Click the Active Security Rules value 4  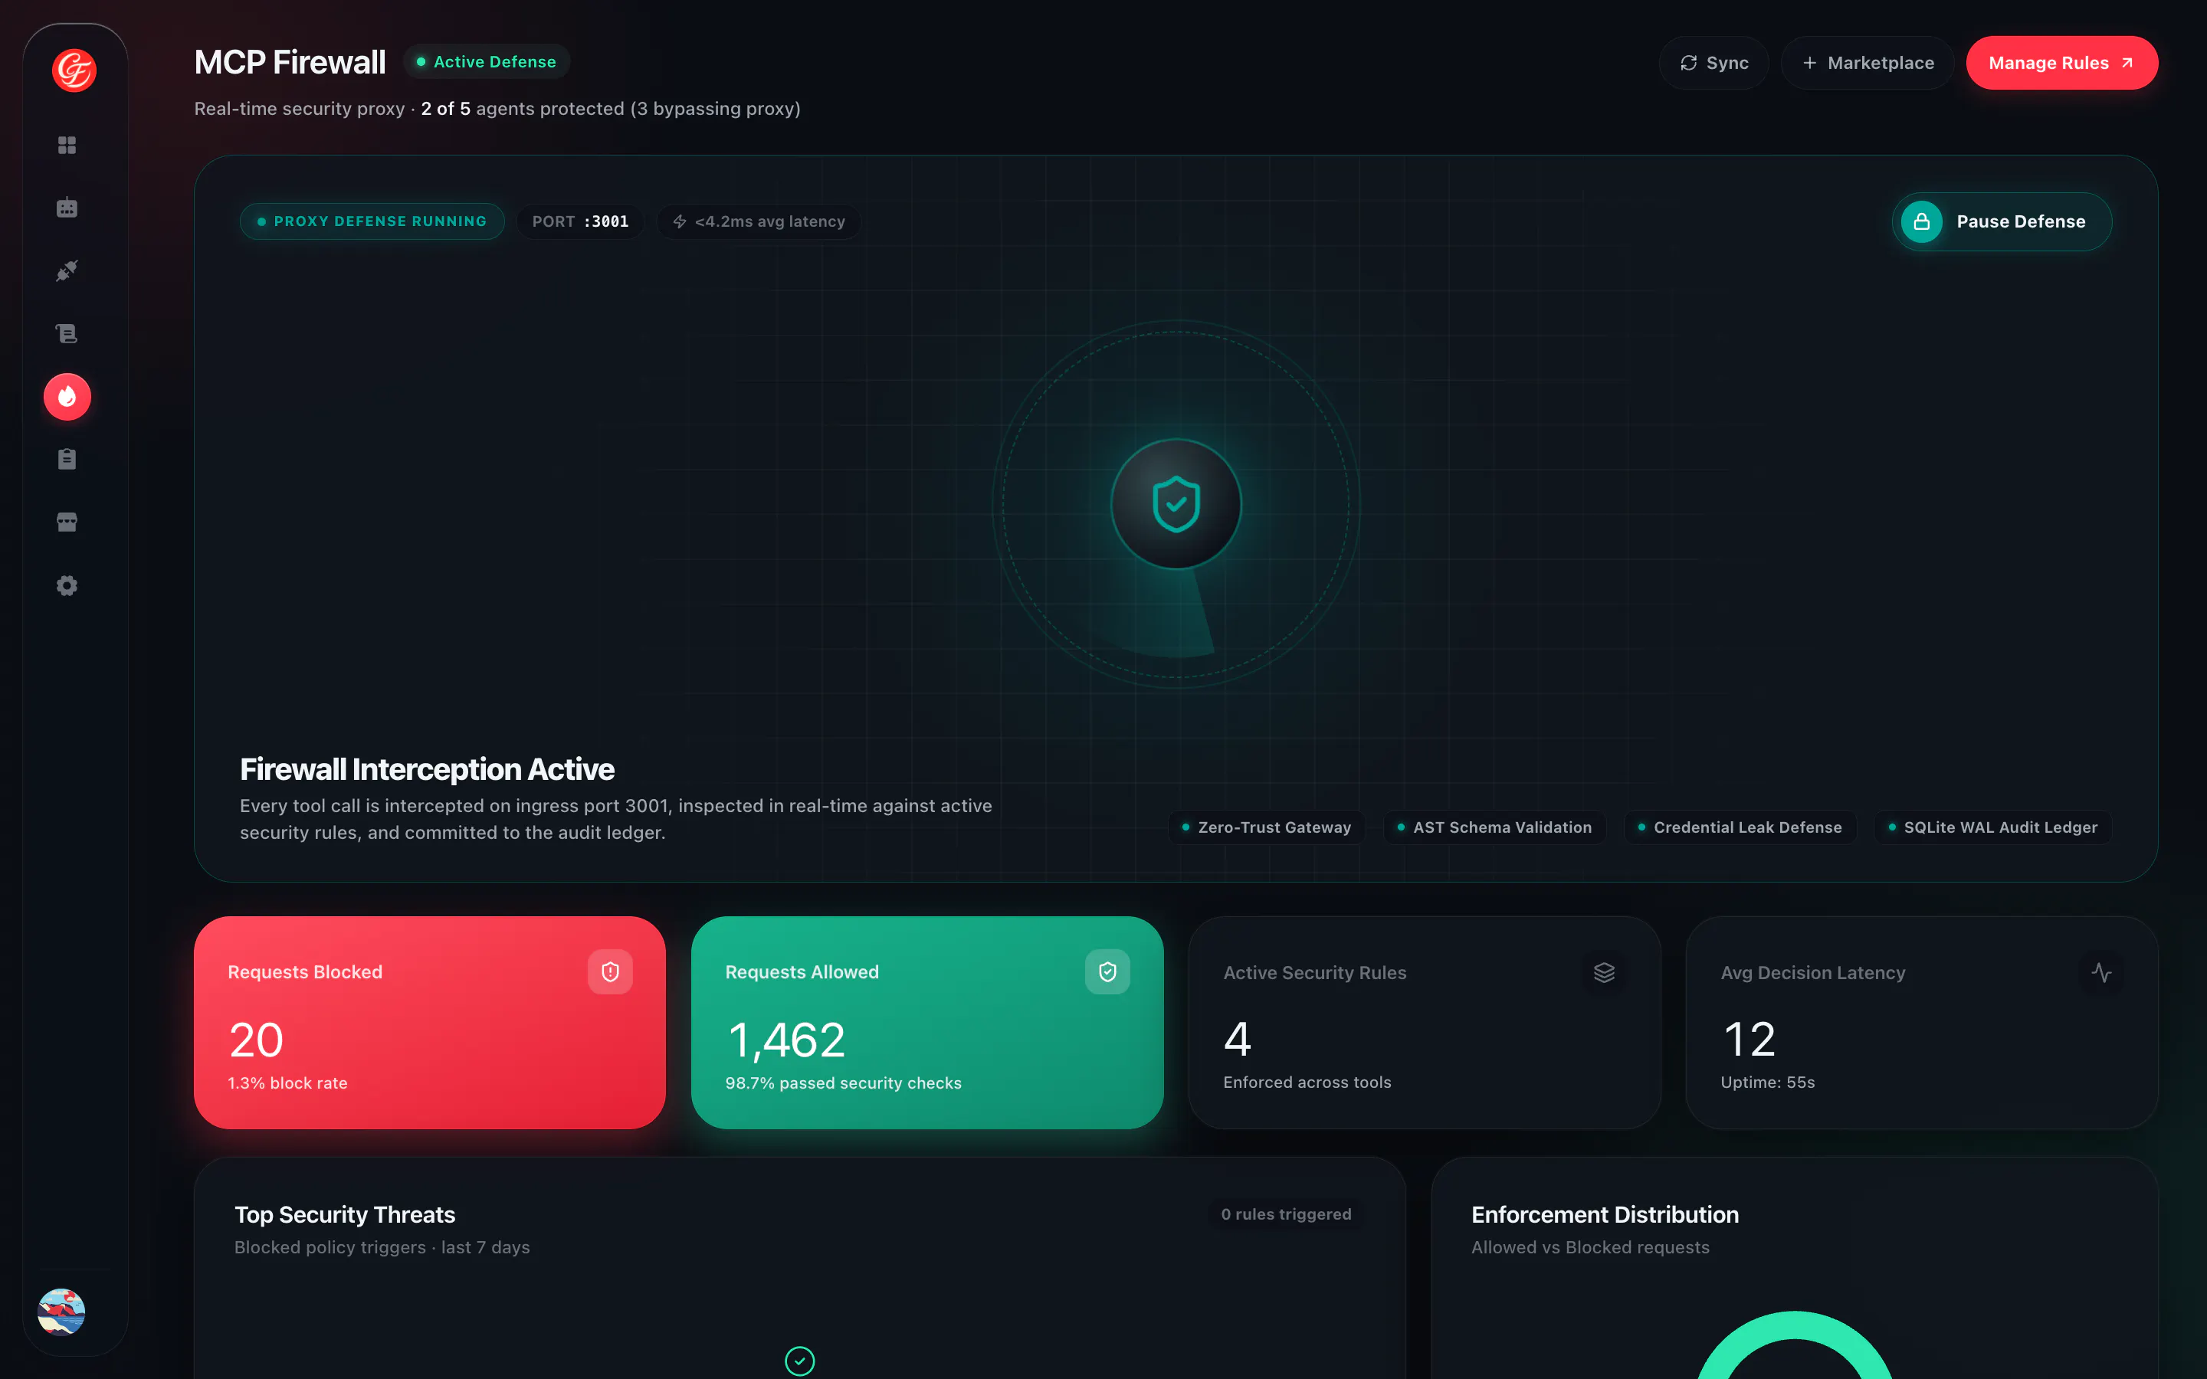[x=1238, y=1039]
